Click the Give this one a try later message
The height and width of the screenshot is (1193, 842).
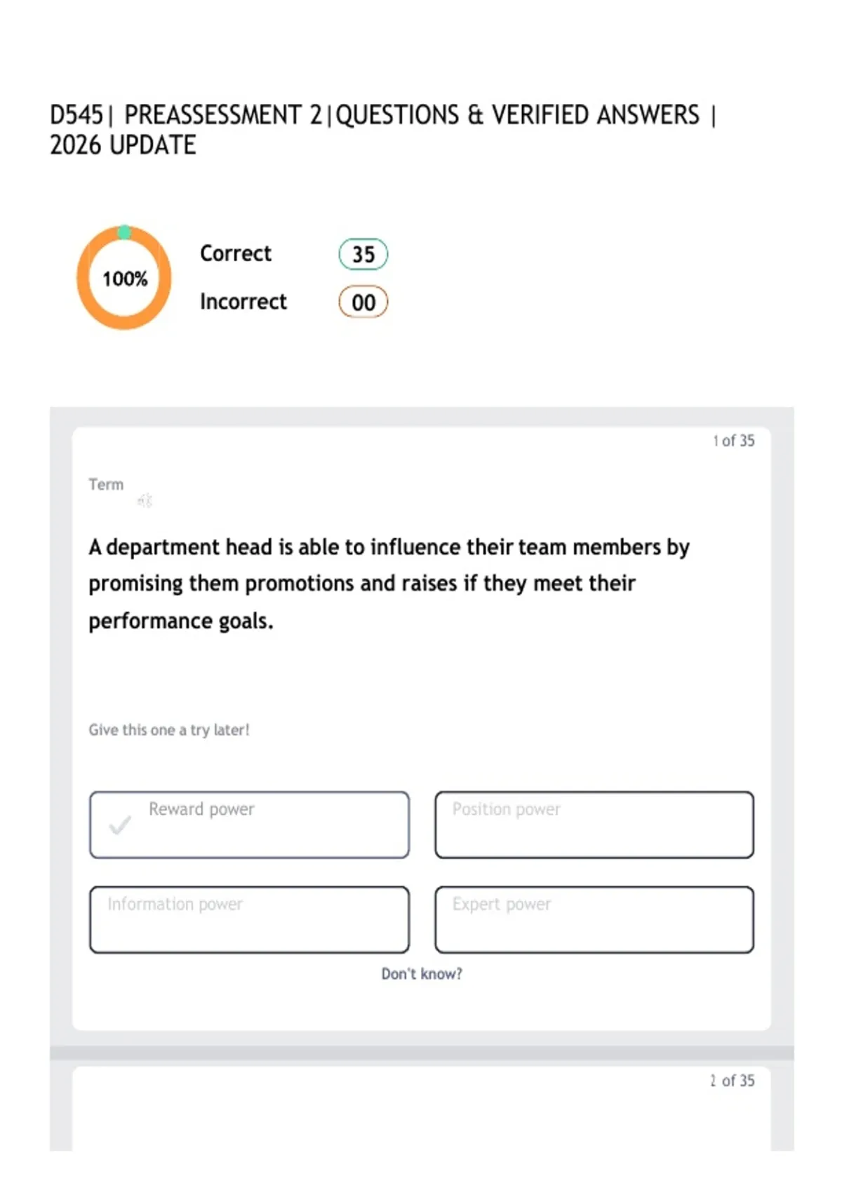169,730
